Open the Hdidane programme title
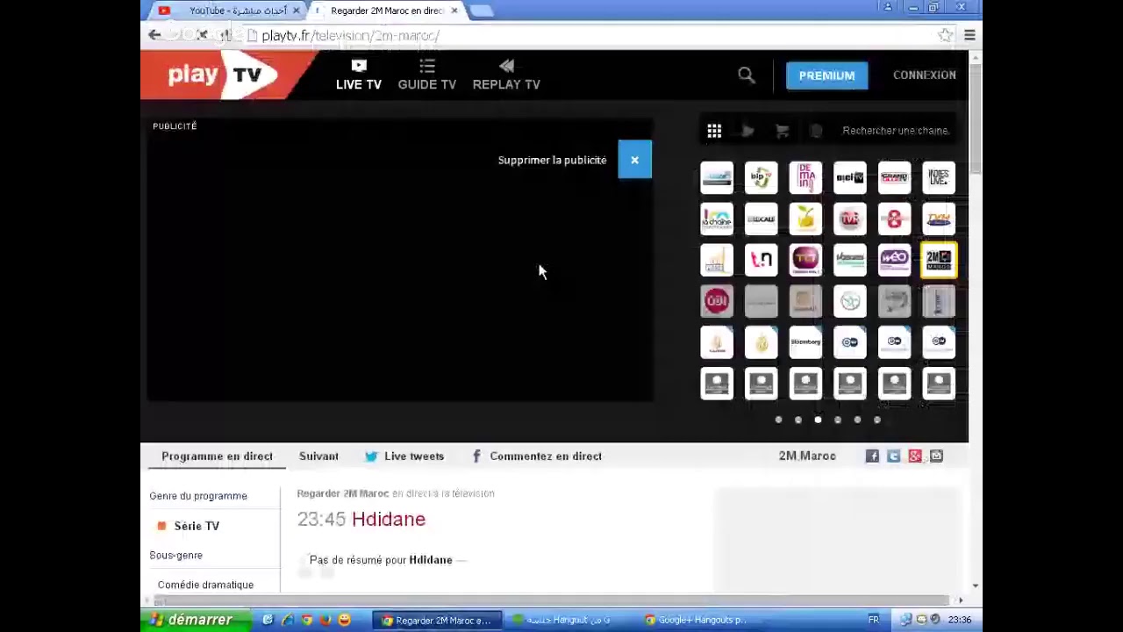 pyautogui.click(x=389, y=519)
